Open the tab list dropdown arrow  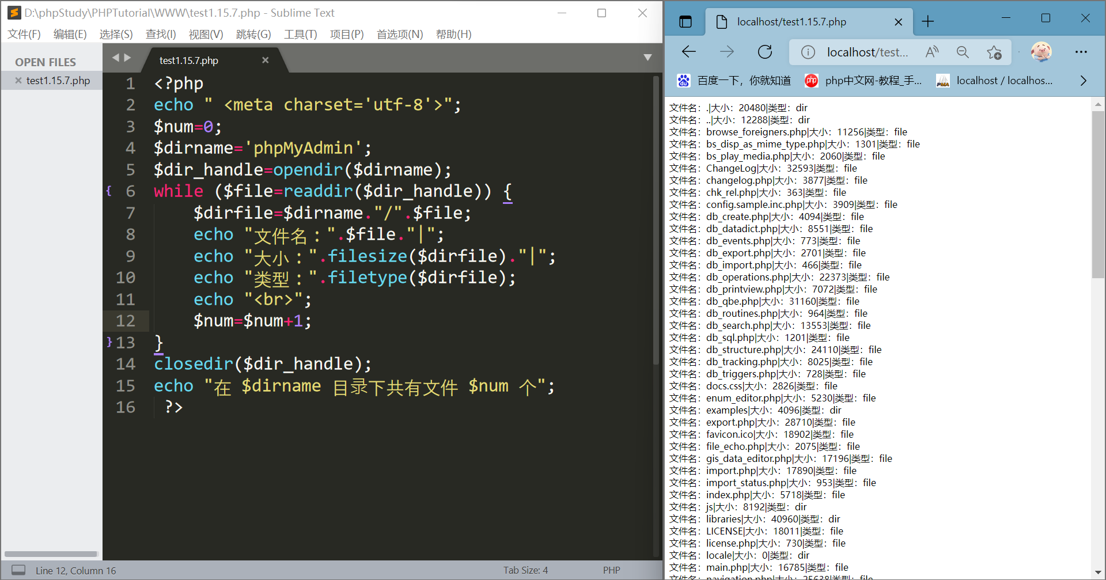[x=647, y=58]
